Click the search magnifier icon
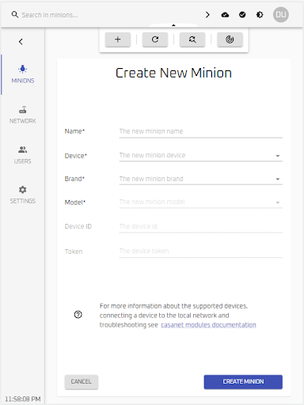 click(x=15, y=15)
